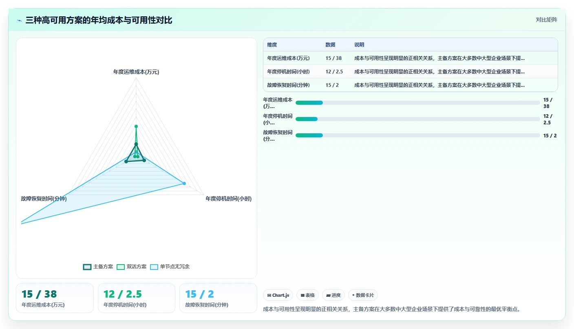Click the 年度停机时间 progress bar
This screenshot has height=329, width=574.
[x=417, y=119]
